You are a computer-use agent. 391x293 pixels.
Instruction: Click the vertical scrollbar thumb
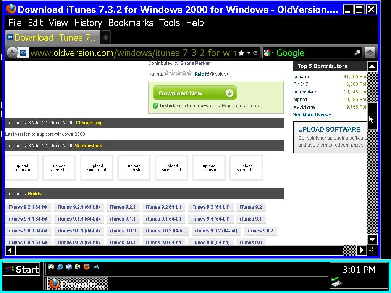tap(372, 116)
